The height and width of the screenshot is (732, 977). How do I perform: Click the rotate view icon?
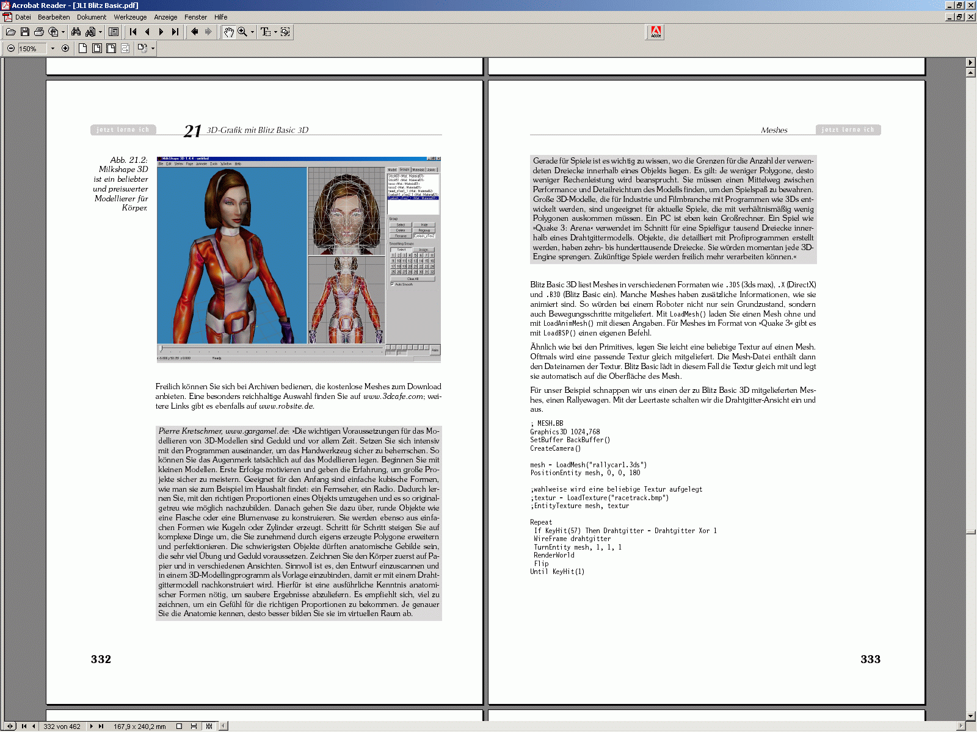(x=142, y=48)
